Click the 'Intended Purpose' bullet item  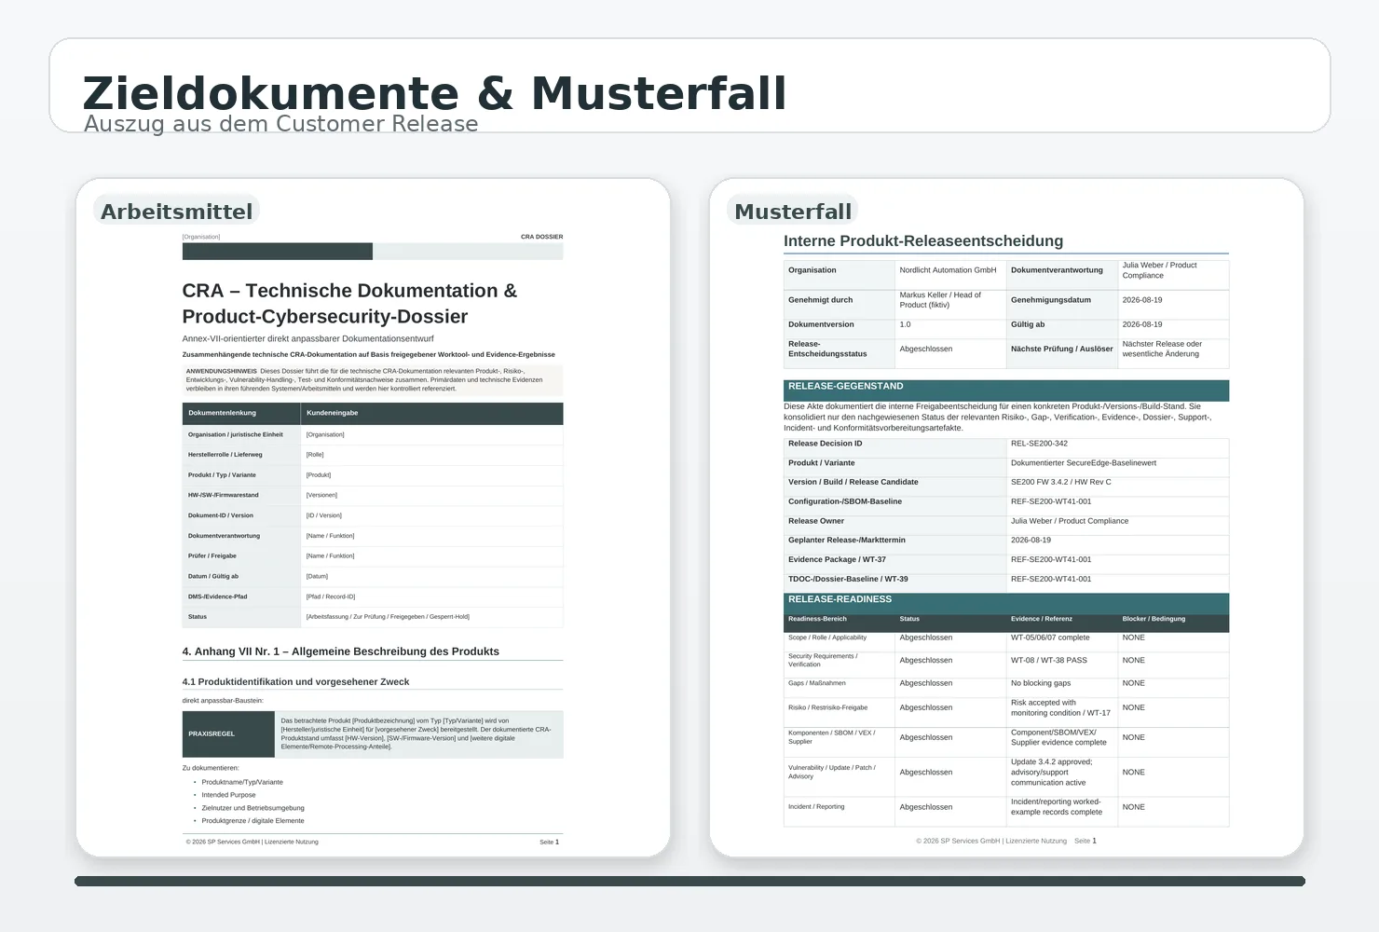point(229,795)
